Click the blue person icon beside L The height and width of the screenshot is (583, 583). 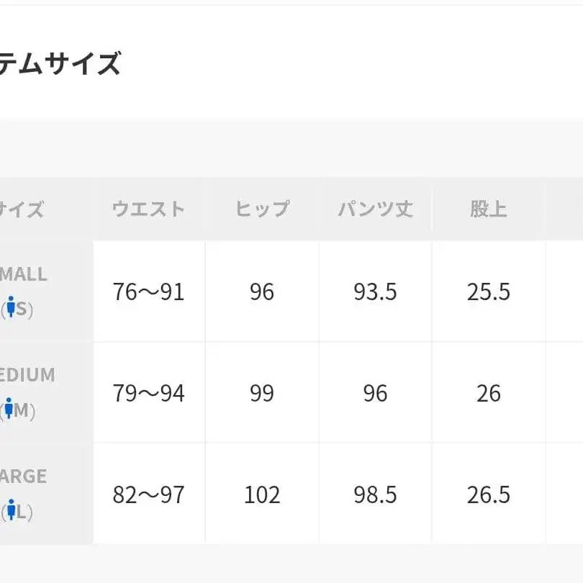pyautogui.click(x=11, y=512)
